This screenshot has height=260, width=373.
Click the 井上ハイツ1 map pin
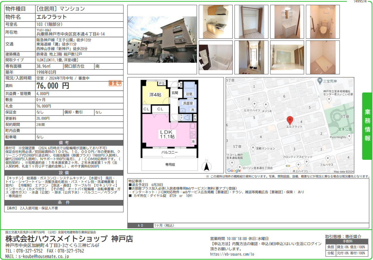[298, 166]
